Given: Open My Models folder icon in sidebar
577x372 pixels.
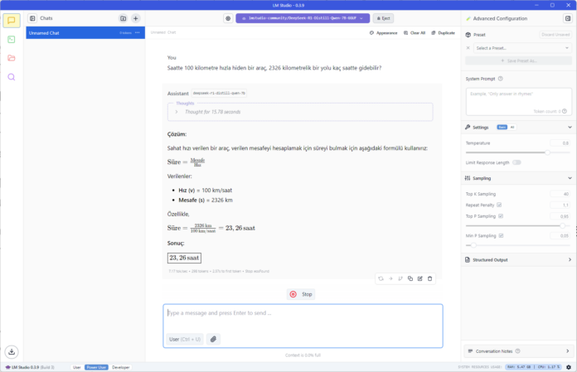Looking at the screenshot, I should tap(12, 58).
